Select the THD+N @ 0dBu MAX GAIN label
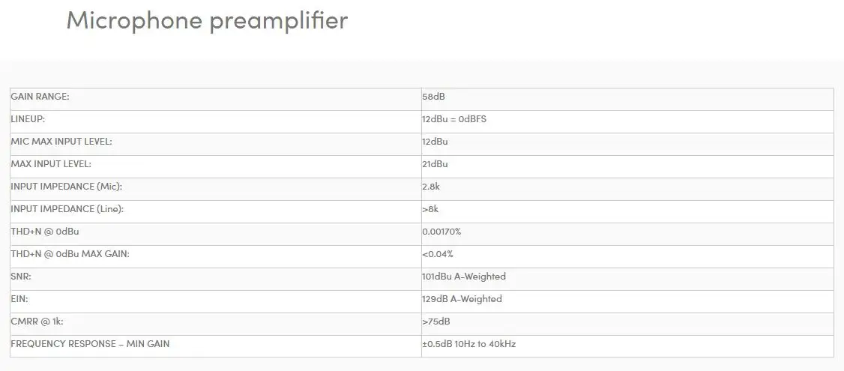This screenshot has width=844, height=371. (x=70, y=254)
